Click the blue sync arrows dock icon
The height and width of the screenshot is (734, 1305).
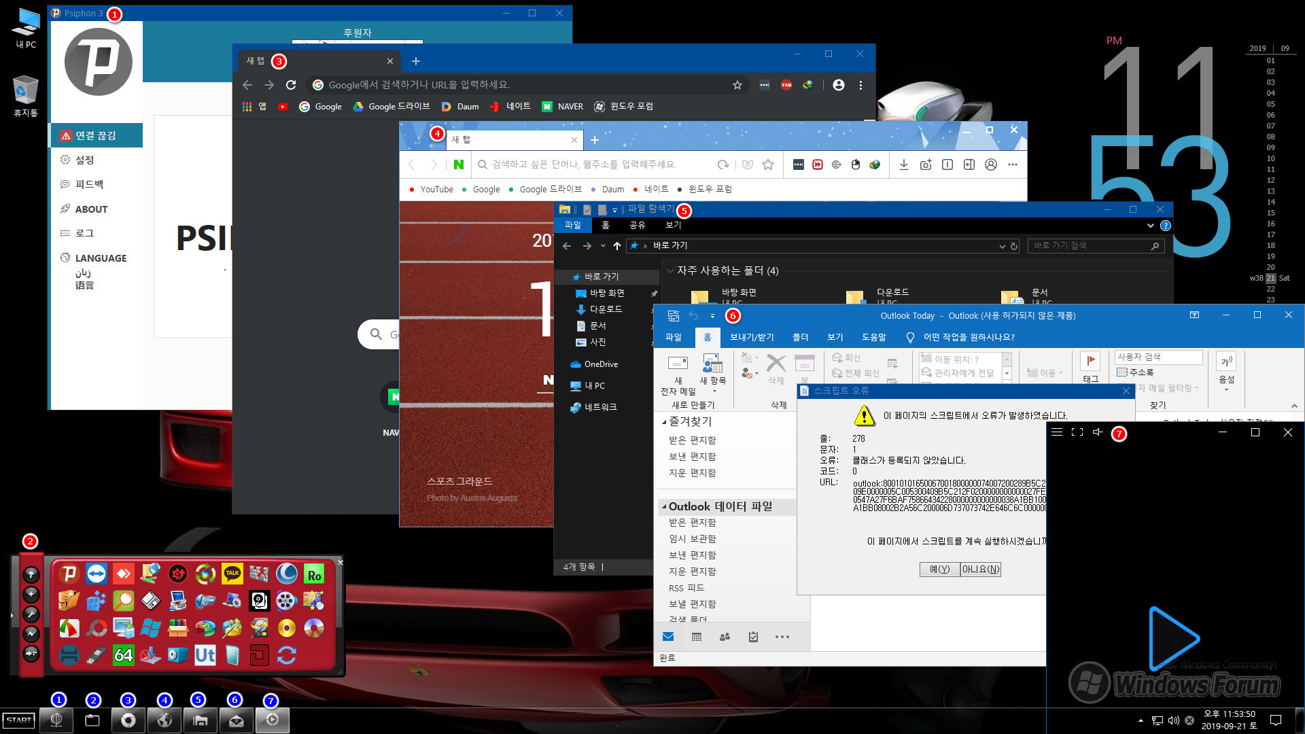(287, 655)
